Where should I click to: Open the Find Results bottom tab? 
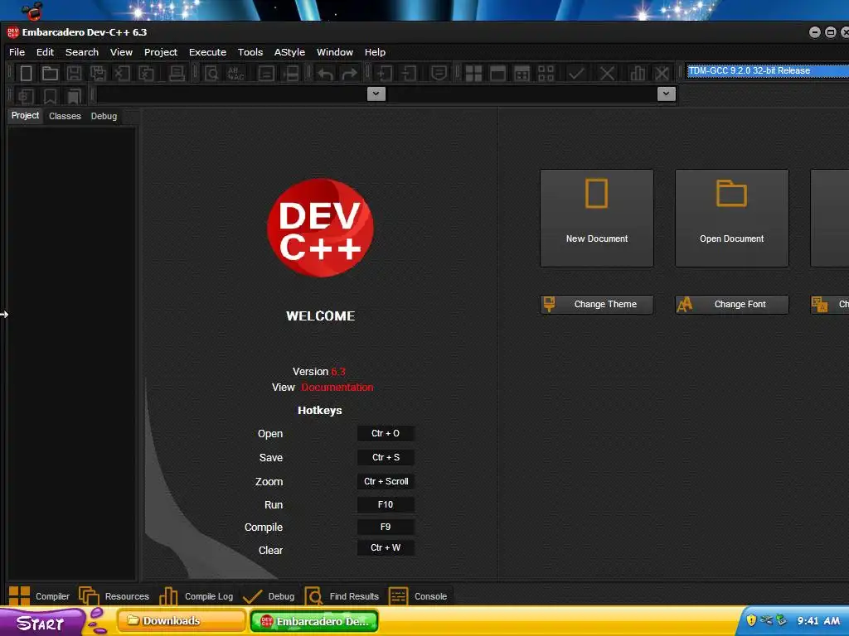coord(342,596)
